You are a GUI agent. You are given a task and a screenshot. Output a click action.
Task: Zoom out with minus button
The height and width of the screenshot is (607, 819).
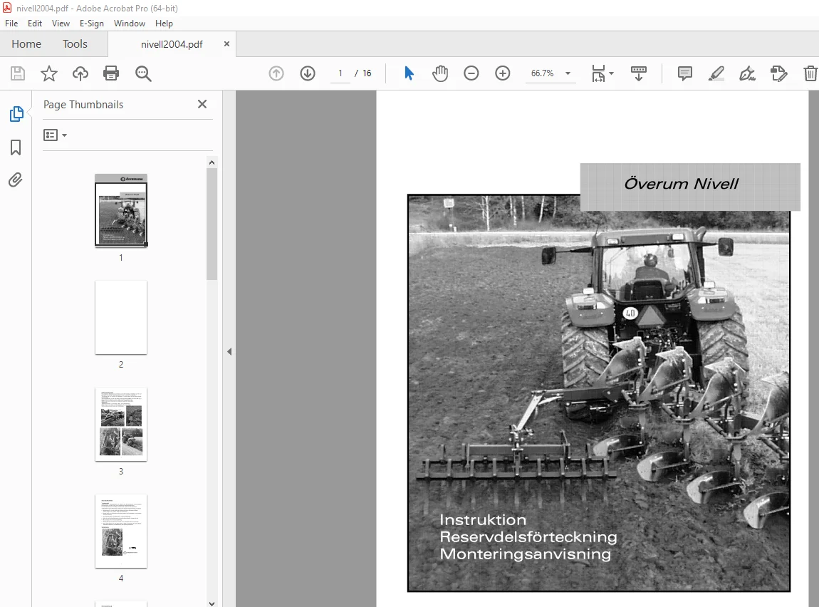coord(471,73)
